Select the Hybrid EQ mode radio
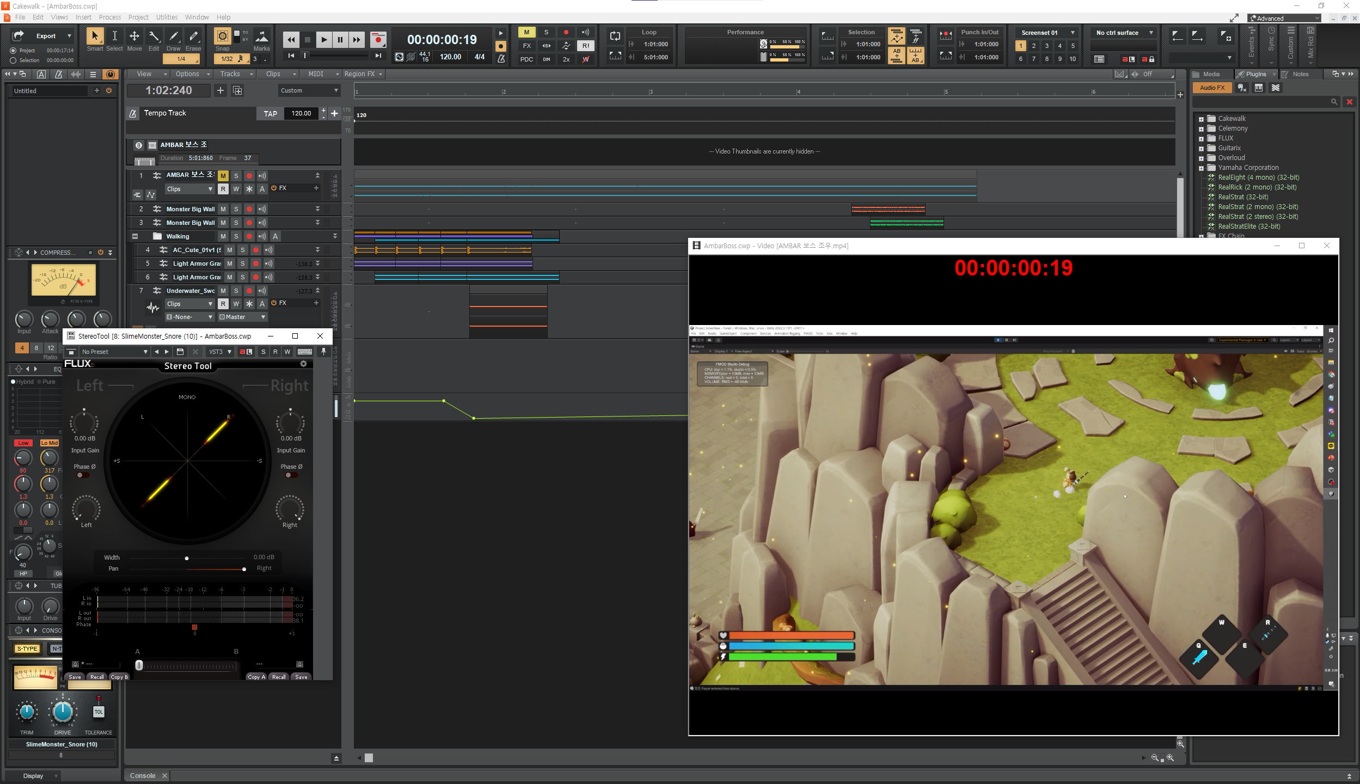Image resolution: width=1360 pixels, height=784 pixels. point(13,382)
